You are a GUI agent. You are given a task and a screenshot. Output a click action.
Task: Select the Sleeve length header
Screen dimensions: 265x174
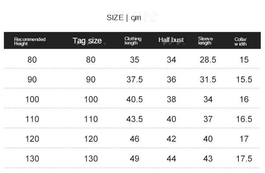click(206, 41)
